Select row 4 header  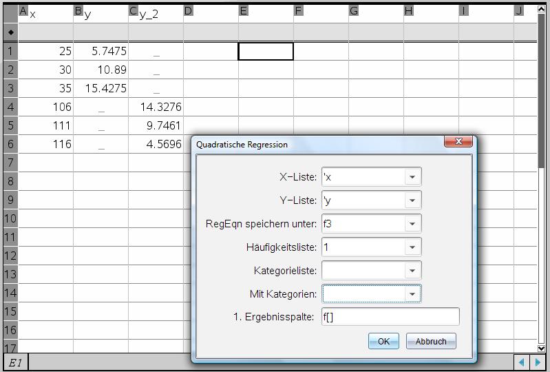10,107
